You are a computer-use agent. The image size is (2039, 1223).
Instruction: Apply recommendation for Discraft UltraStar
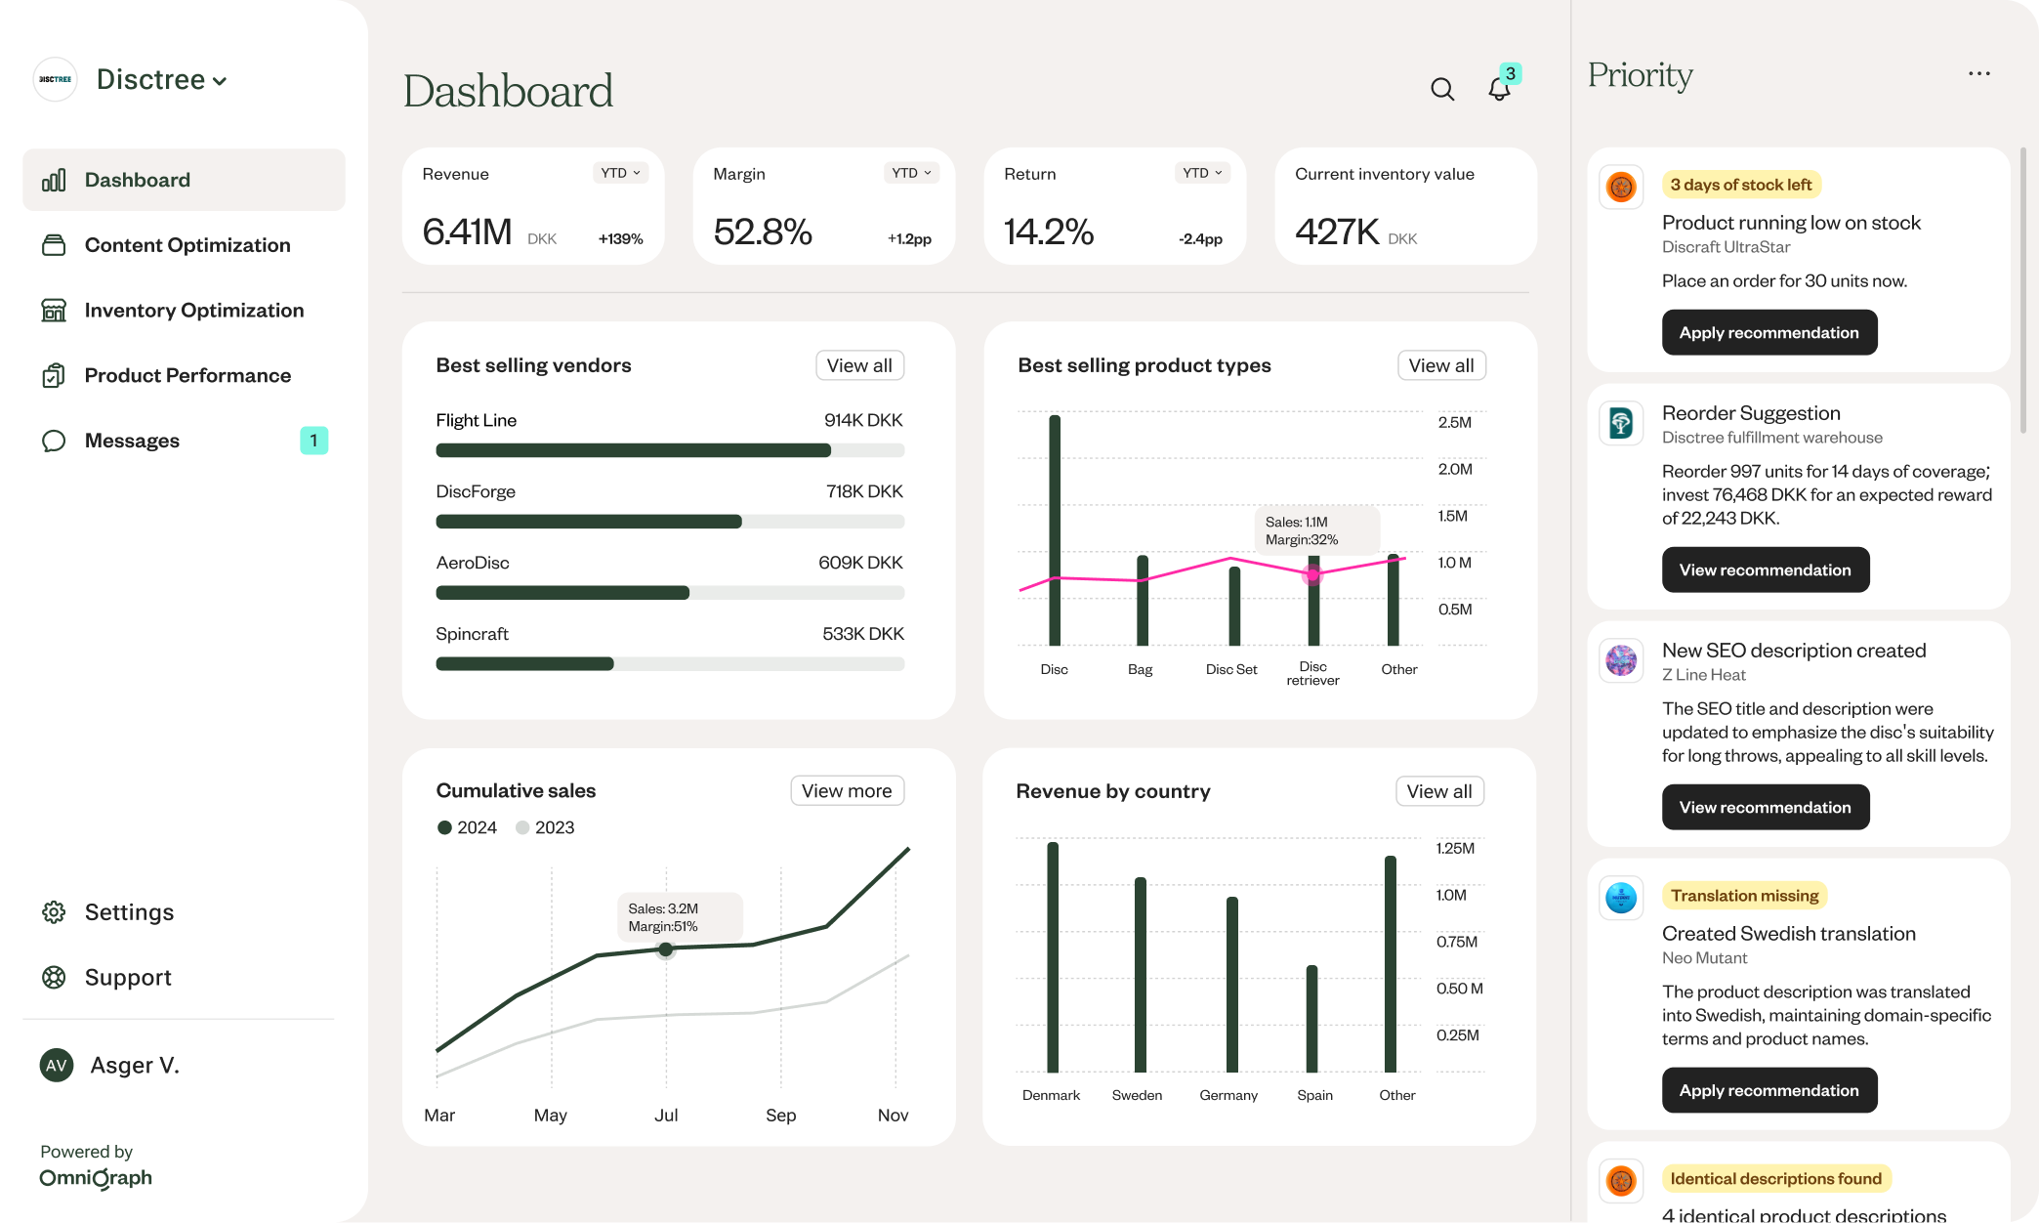click(x=1769, y=333)
